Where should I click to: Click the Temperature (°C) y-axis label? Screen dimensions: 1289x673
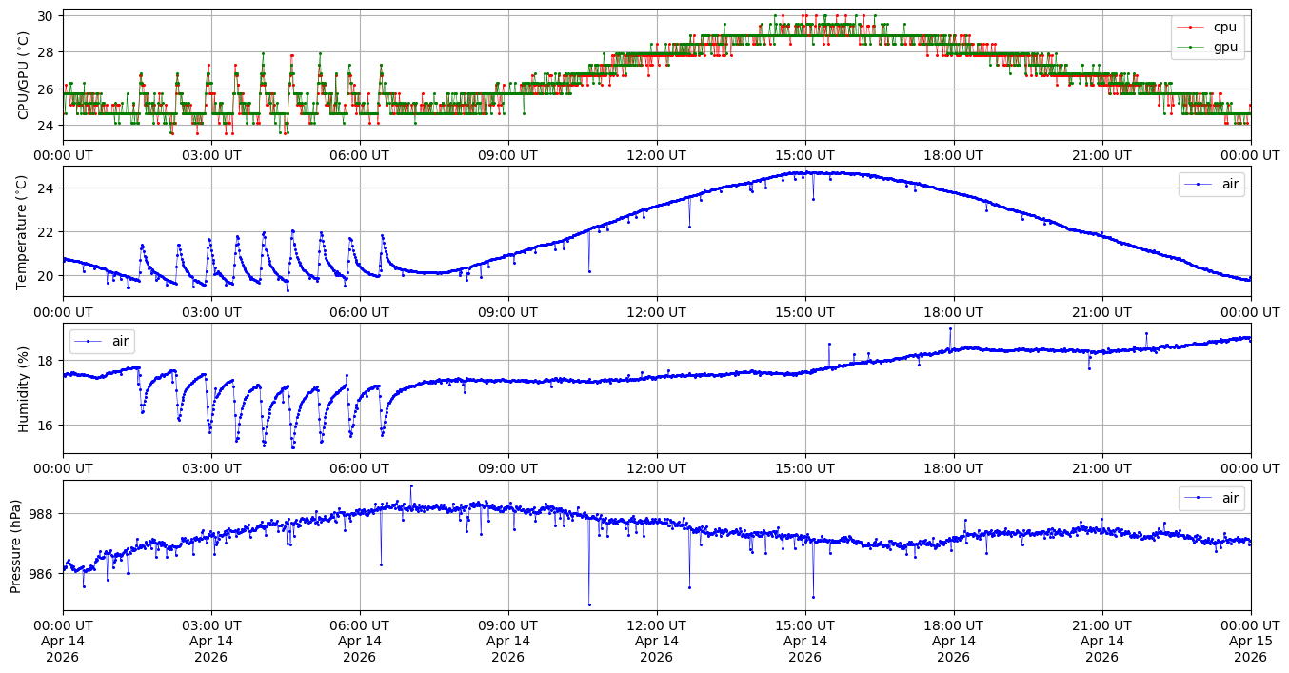click(24, 231)
